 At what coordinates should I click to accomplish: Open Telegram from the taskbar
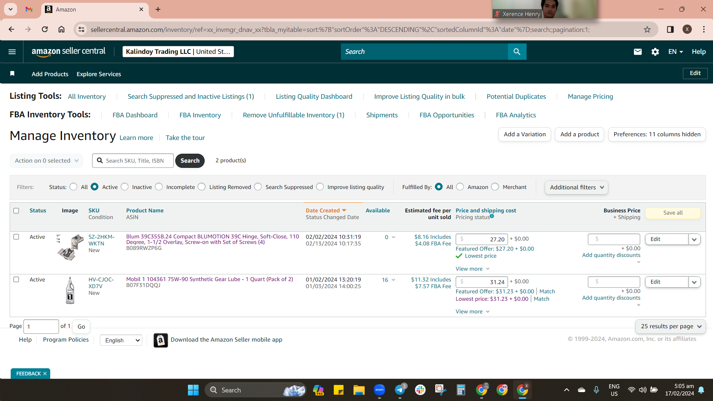click(400, 390)
